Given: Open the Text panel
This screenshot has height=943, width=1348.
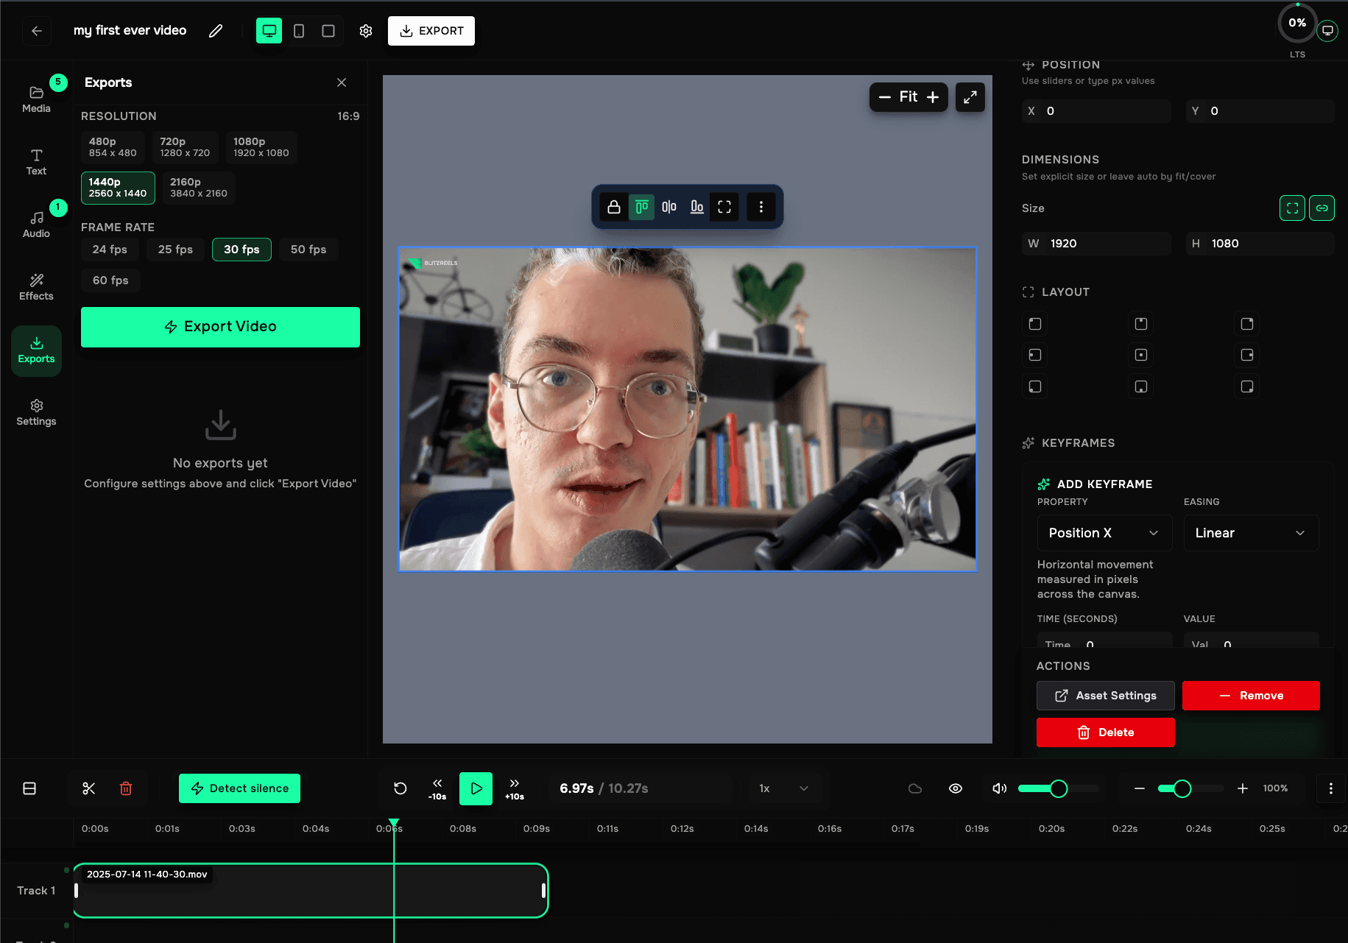Looking at the screenshot, I should (36, 162).
